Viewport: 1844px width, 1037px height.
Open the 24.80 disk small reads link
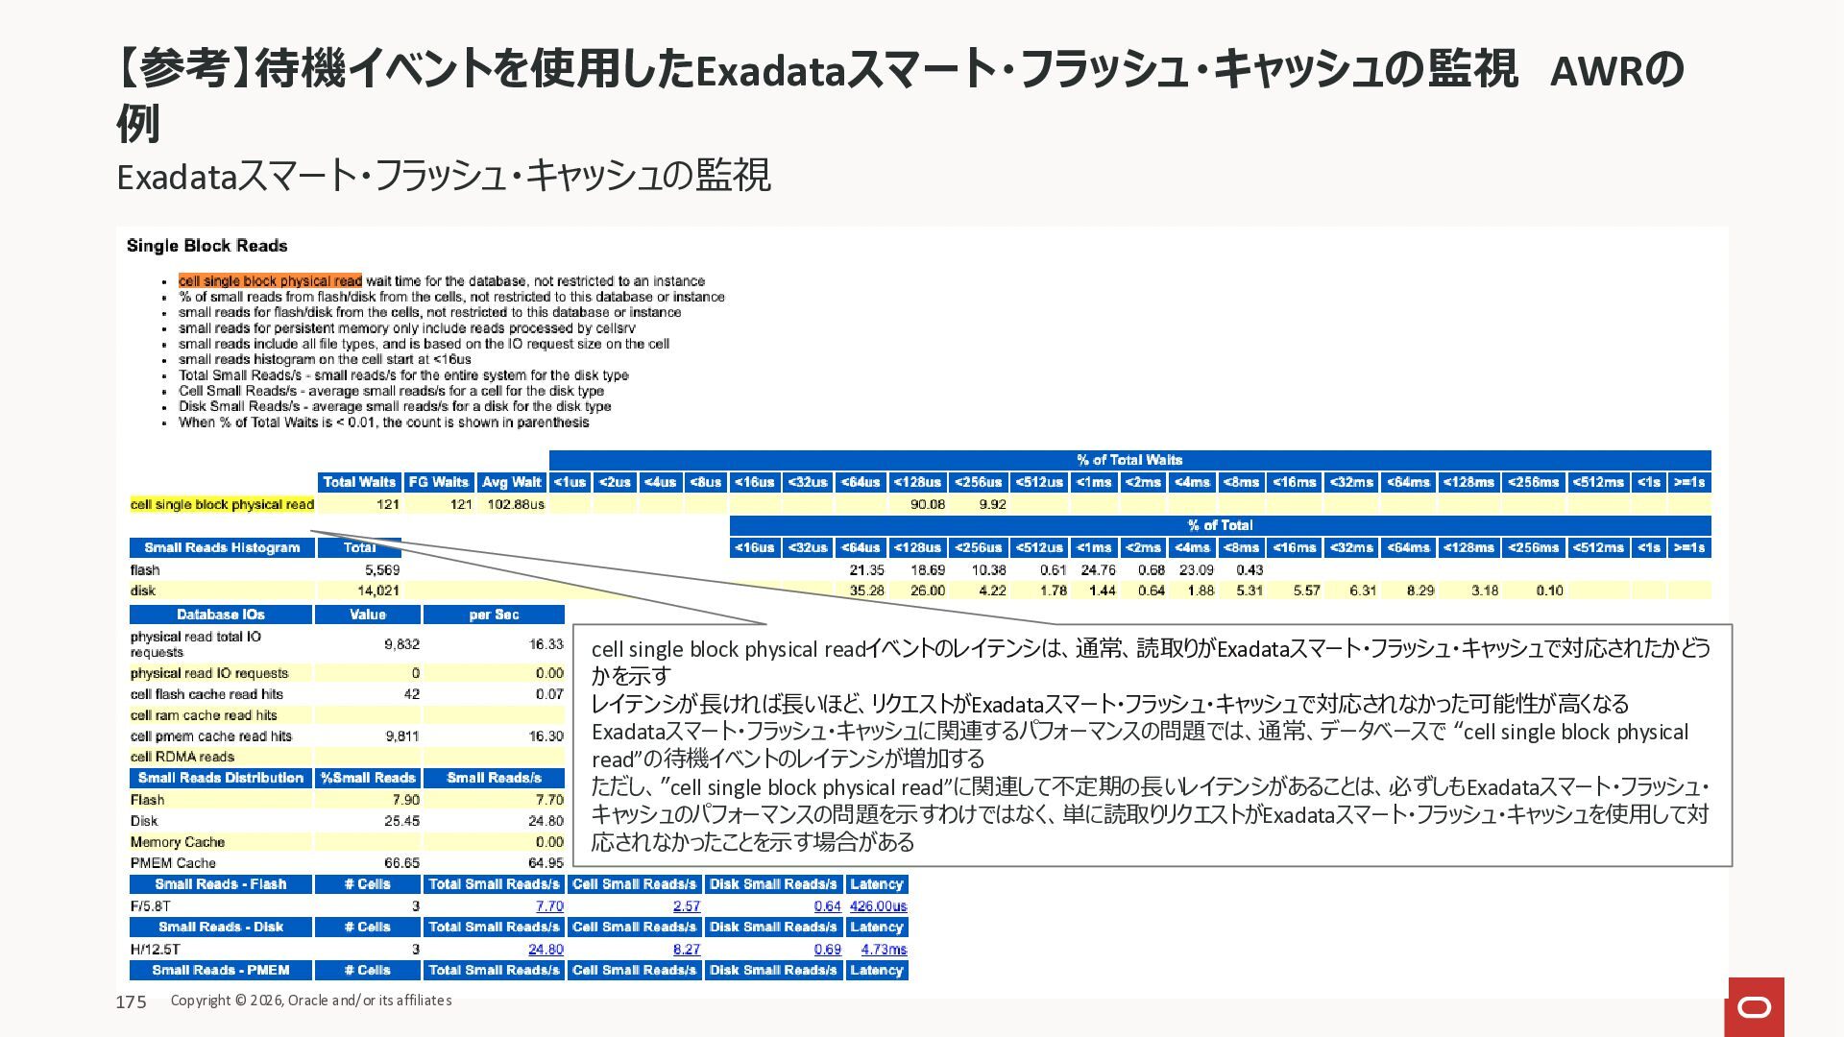(546, 949)
